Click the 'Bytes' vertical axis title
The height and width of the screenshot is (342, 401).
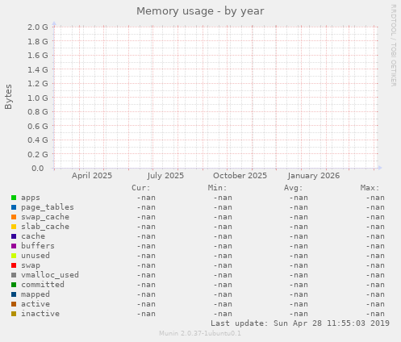click(9, 97)
